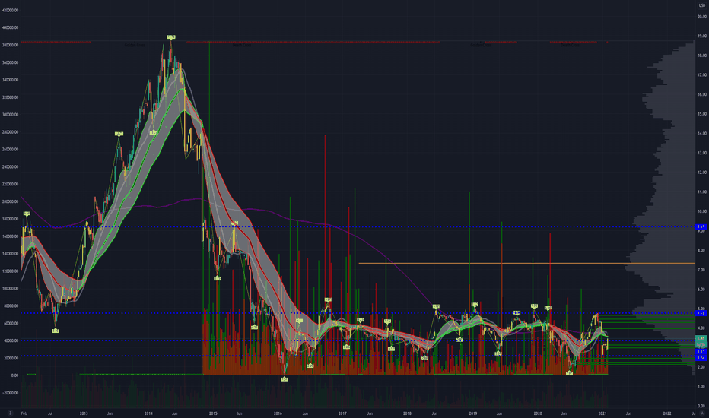The height and width of the screenshot is (418, 709).
Task: Click the Feb label on time axis
Action: coord(24,413)
